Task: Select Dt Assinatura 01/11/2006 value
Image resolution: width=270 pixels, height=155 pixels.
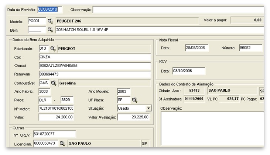Action: (194, 99)
